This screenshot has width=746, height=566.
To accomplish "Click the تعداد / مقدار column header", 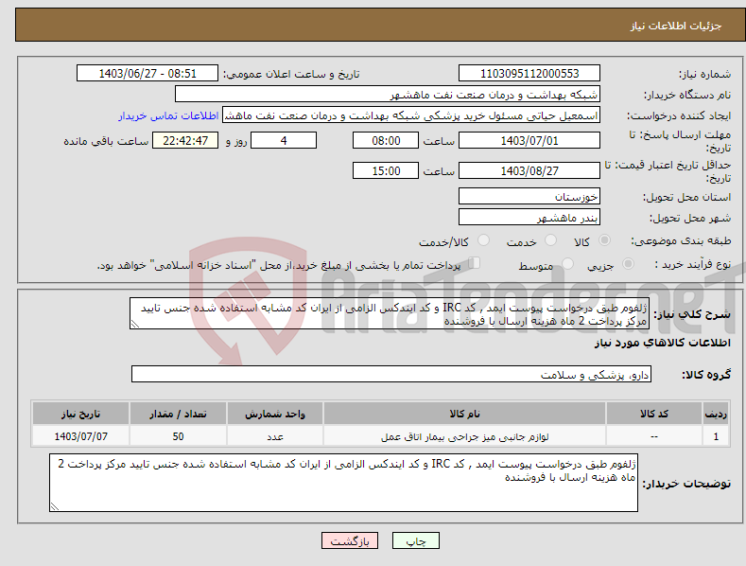I will point(178,414).
